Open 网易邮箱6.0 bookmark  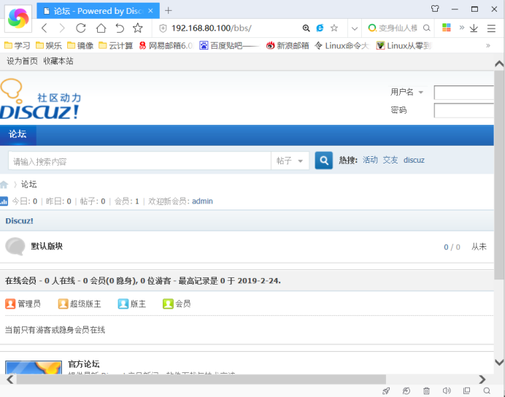point(166,46)
